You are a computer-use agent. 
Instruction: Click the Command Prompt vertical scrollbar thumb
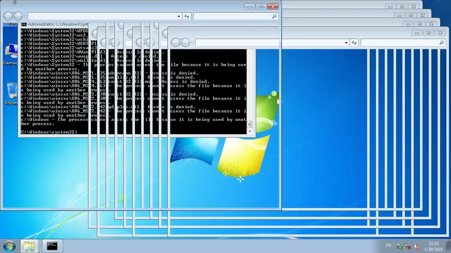coord(250,124)
